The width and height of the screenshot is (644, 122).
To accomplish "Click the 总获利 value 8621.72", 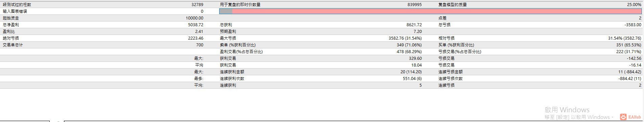I will pos(414,25).
